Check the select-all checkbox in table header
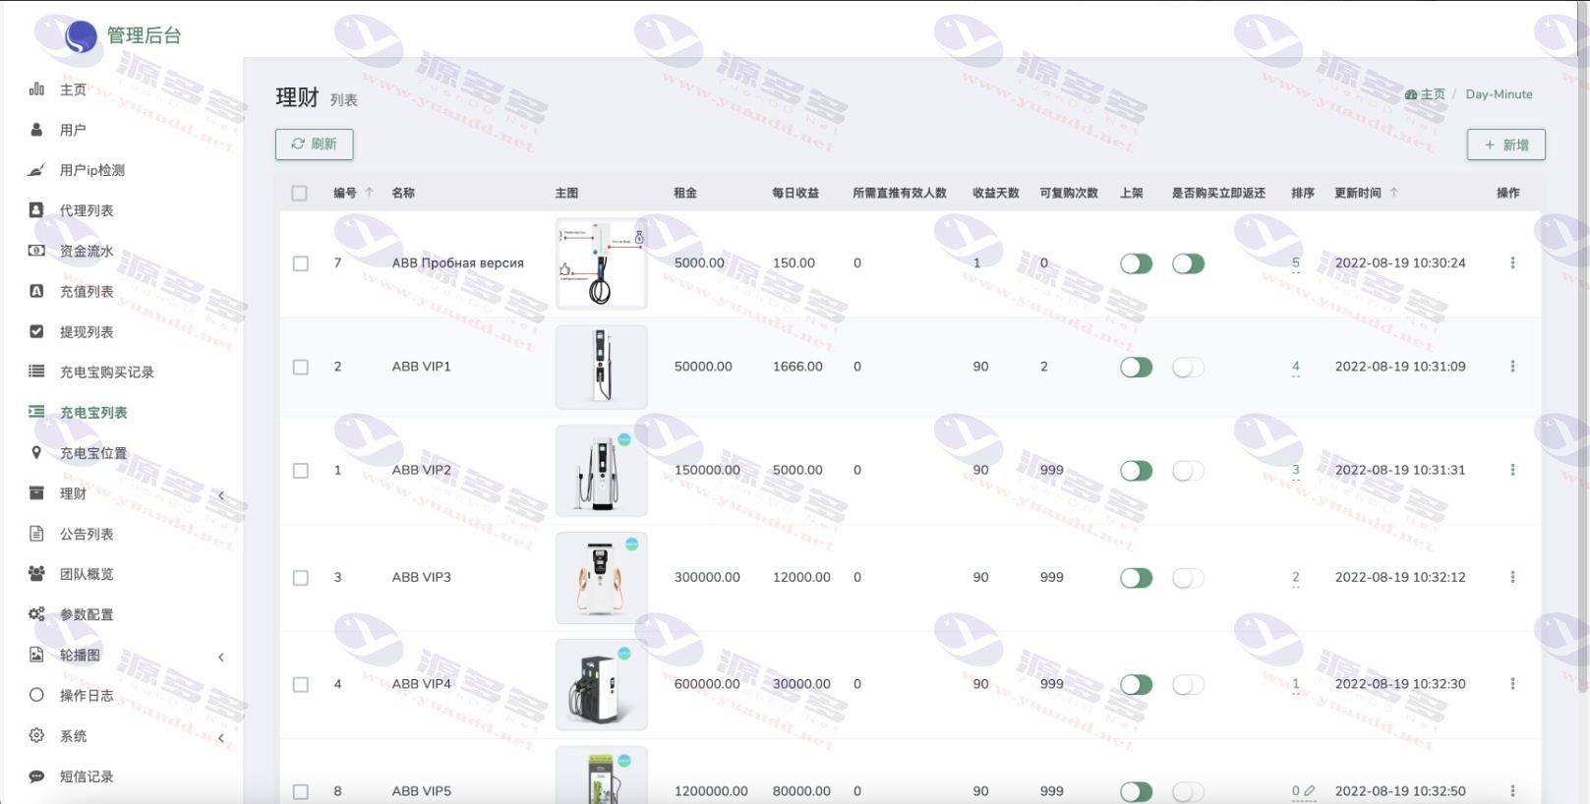 coord(299,194)
